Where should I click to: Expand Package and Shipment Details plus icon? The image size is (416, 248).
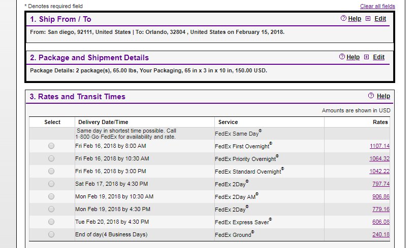click(x=366, y=57)
